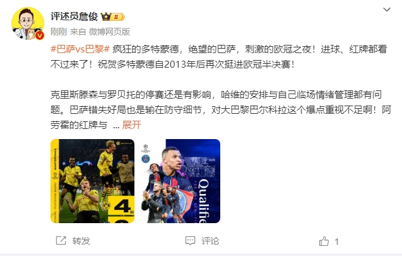Click the like count number 1
Viewport: 402px width, 256px height.
[336, 241]
